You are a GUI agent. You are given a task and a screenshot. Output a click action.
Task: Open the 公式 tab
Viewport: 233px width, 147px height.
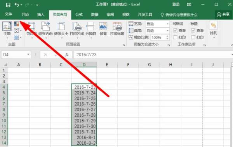coord(79,14)
